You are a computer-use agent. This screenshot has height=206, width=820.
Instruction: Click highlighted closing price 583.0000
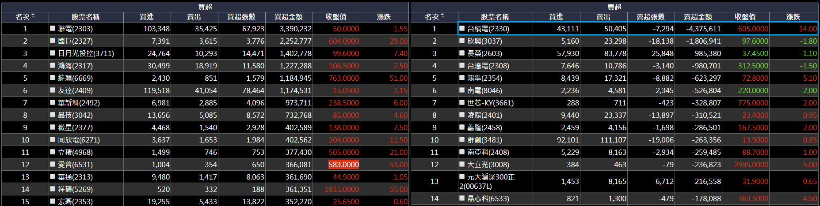[x=343, y=165]
